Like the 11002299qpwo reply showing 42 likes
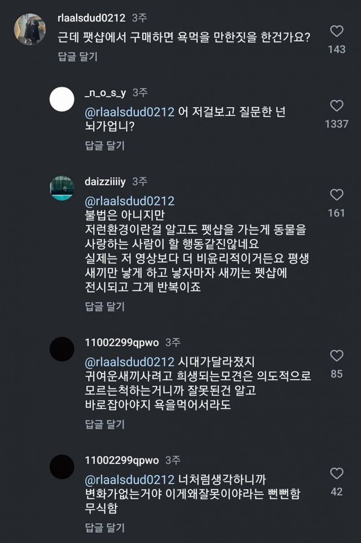 pyautogui.click(x=337, y=473)
